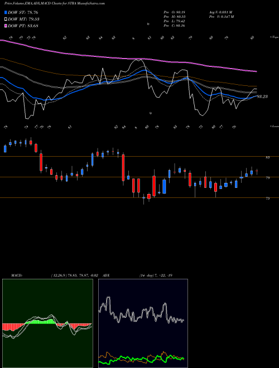Screen dimensions: 279x368
Task: Click the 'Pre C: 80.16' value
Action: tap(175, 26)
